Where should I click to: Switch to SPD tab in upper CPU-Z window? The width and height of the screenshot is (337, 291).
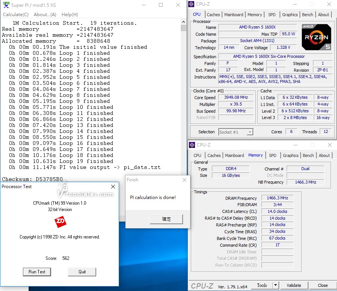(272, 15)
